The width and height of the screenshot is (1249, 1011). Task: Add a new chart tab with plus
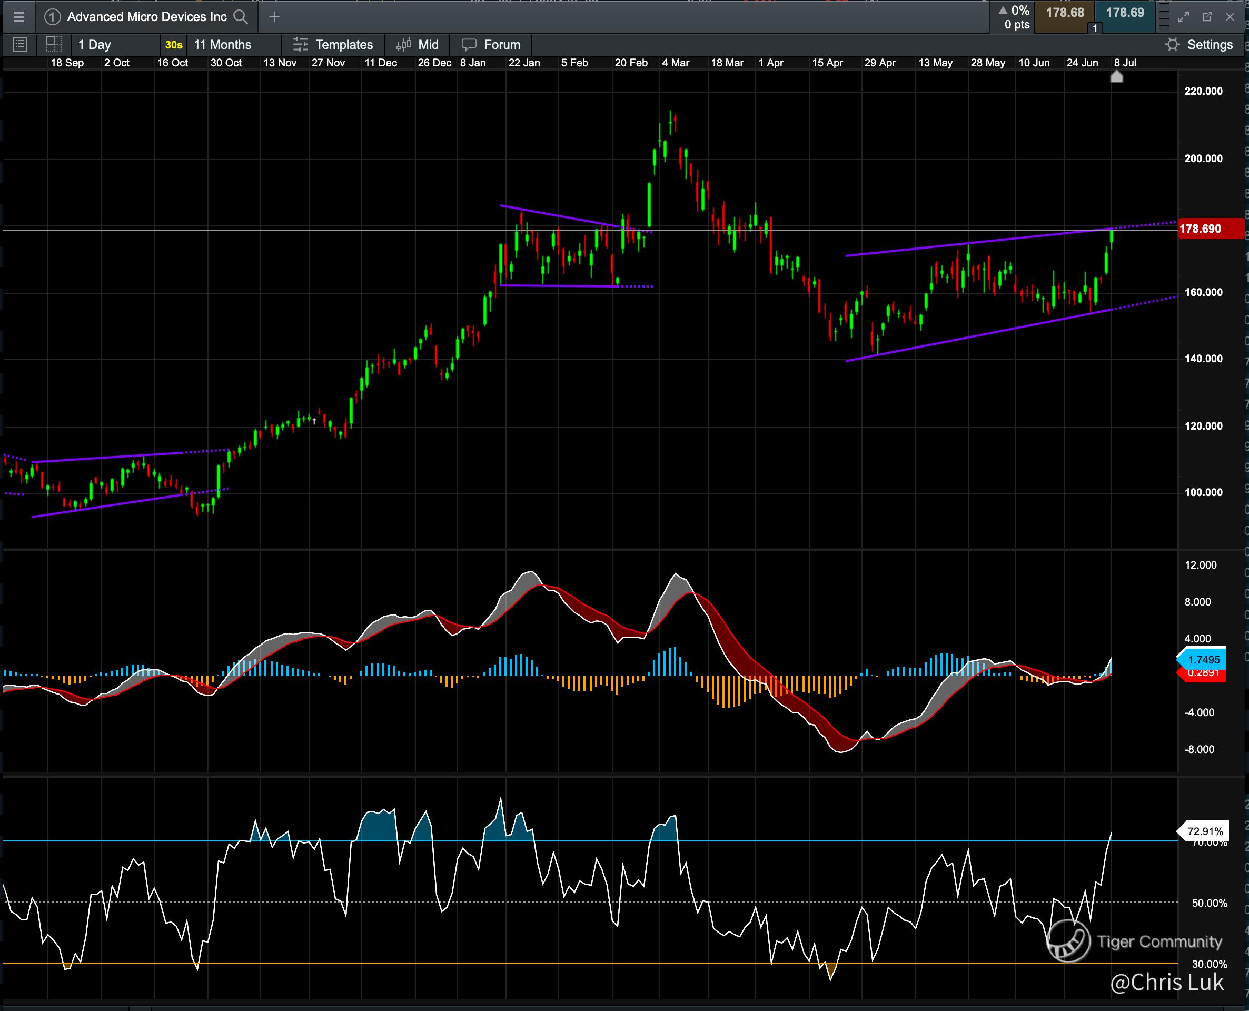point(274,17)
